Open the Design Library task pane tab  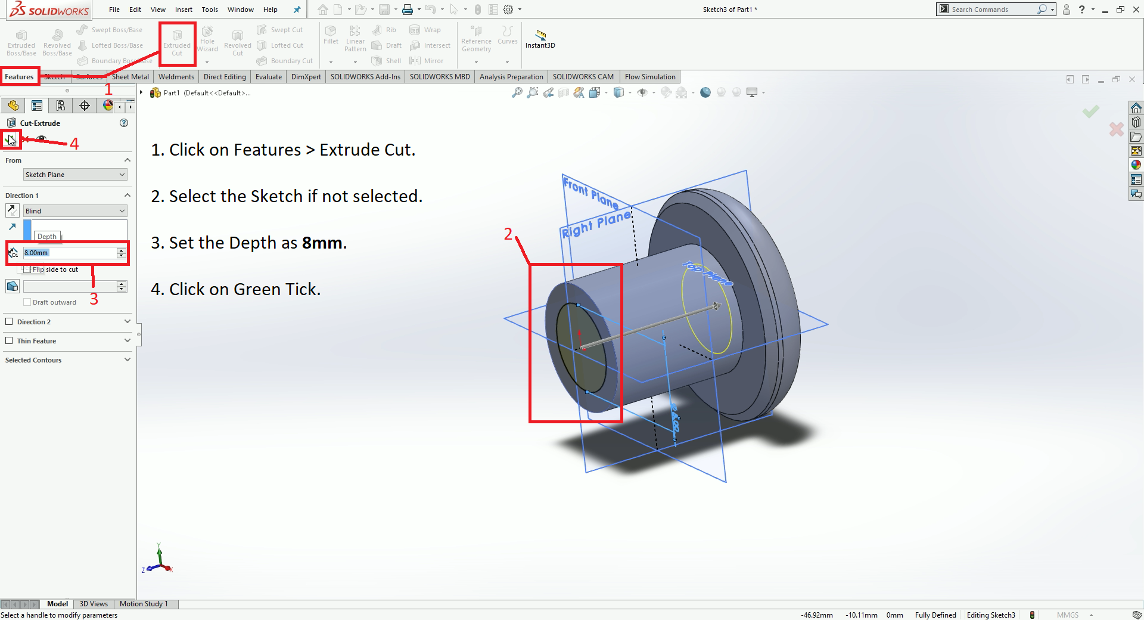pos(1136,122)
